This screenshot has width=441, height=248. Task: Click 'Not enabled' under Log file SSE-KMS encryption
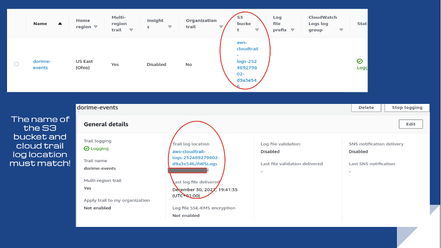click(186, 215)
